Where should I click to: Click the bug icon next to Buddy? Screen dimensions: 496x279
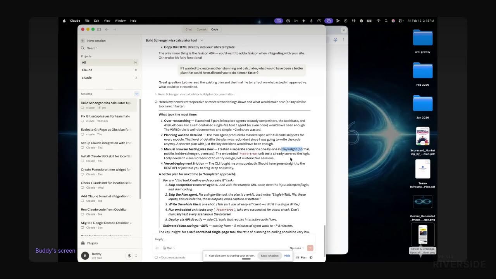point(129,256)
